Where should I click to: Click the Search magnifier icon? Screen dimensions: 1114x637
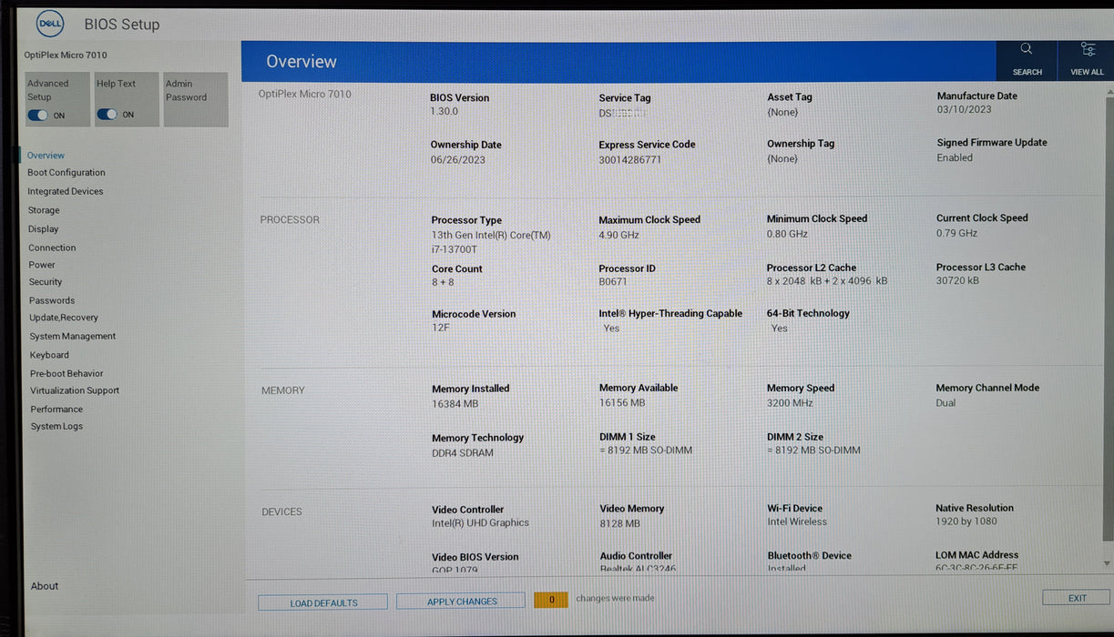click(1027, 49)
